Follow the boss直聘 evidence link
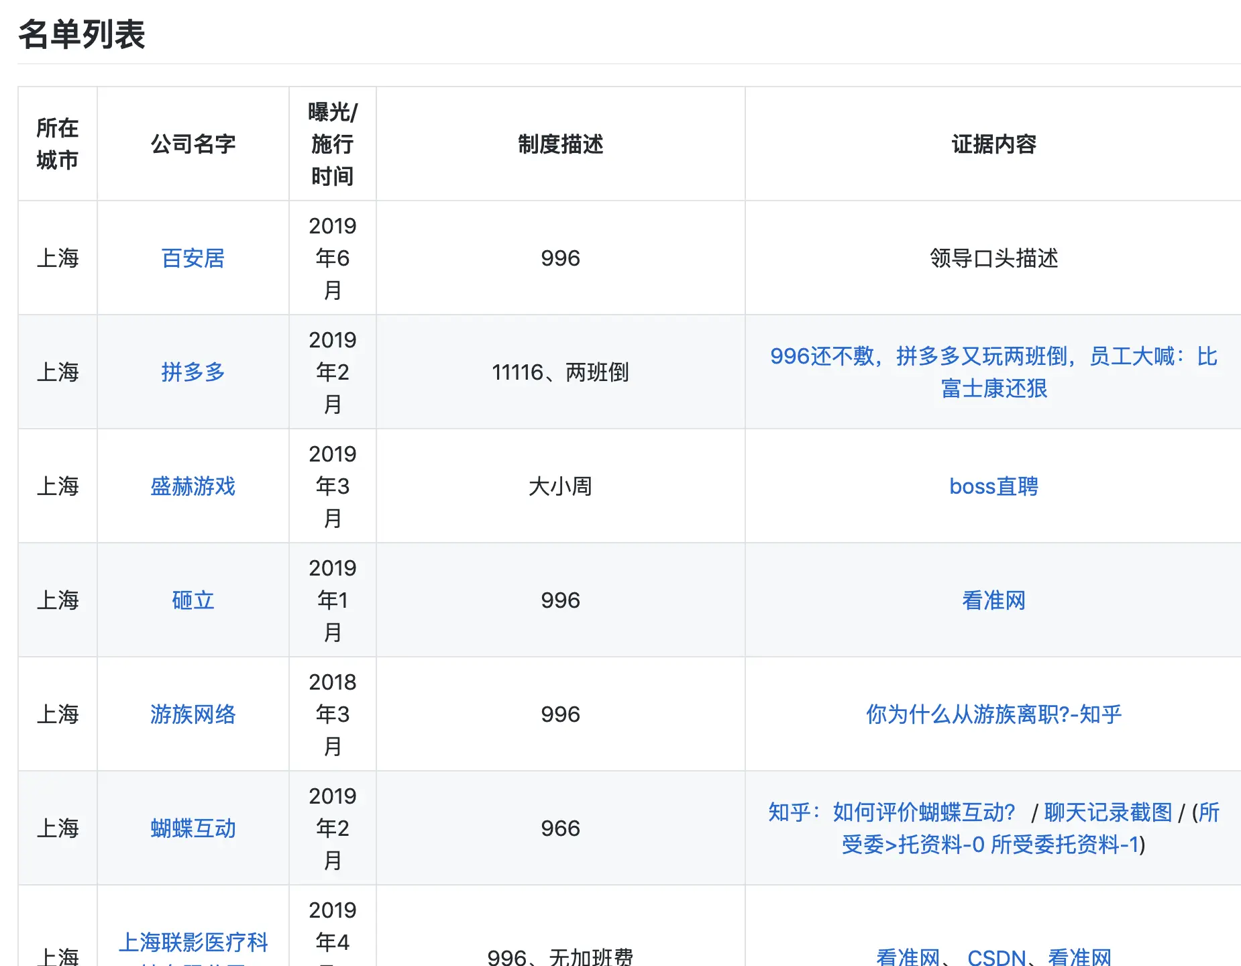 point(993,486)
